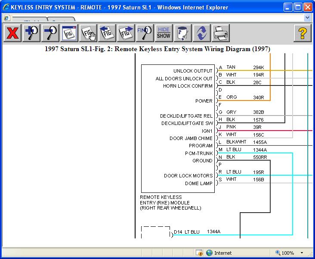Zoom in with the plus magnifier tool
Viewport: 315px width, 259px height.
[31, 33]
